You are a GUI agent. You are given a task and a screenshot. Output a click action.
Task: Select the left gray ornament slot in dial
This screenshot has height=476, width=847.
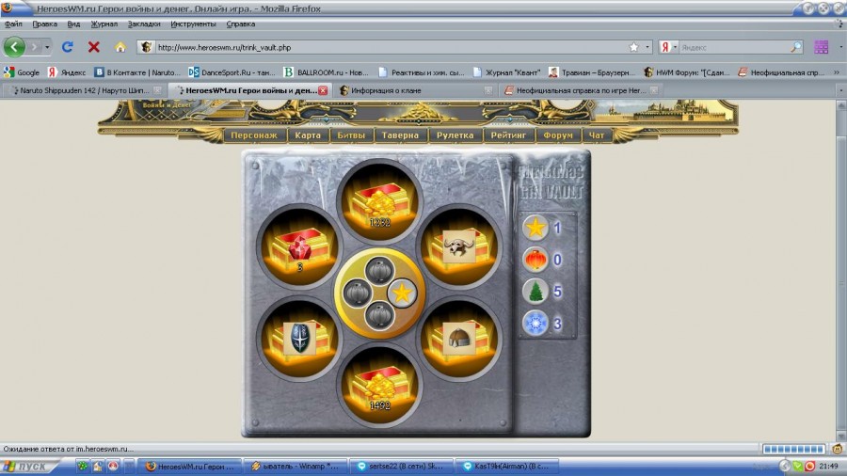[357, 294]
